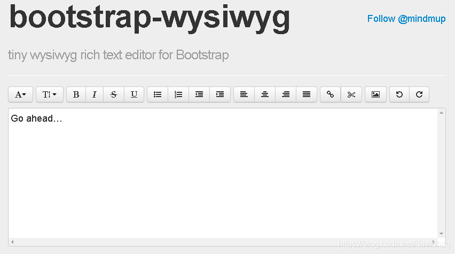Redo the last edit
455x254 pixels.
pyautogui.click(x=419, y=94)
